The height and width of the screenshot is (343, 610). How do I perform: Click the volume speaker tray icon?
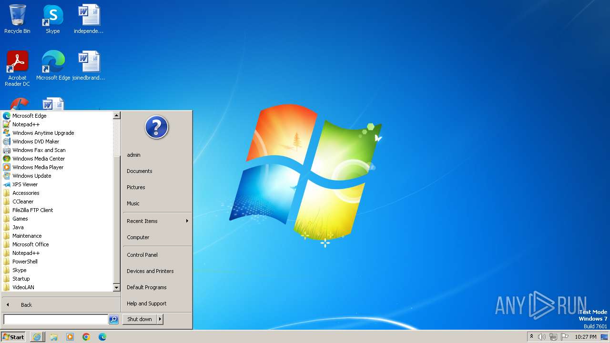(x=542, y=337)
